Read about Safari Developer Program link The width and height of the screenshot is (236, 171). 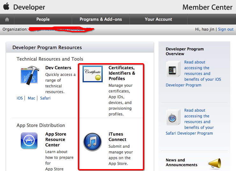(190, 122)
